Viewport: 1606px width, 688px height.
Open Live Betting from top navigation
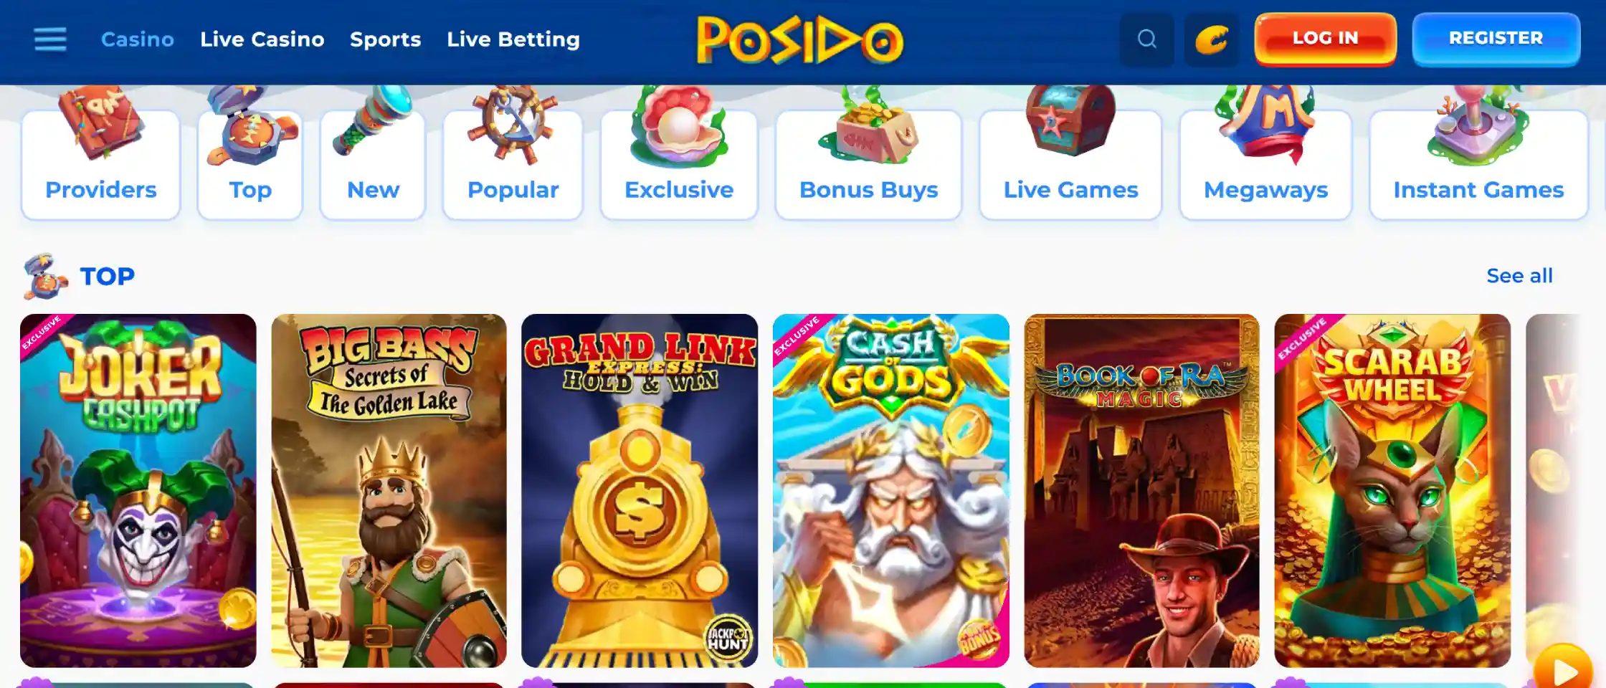(513, 39)
